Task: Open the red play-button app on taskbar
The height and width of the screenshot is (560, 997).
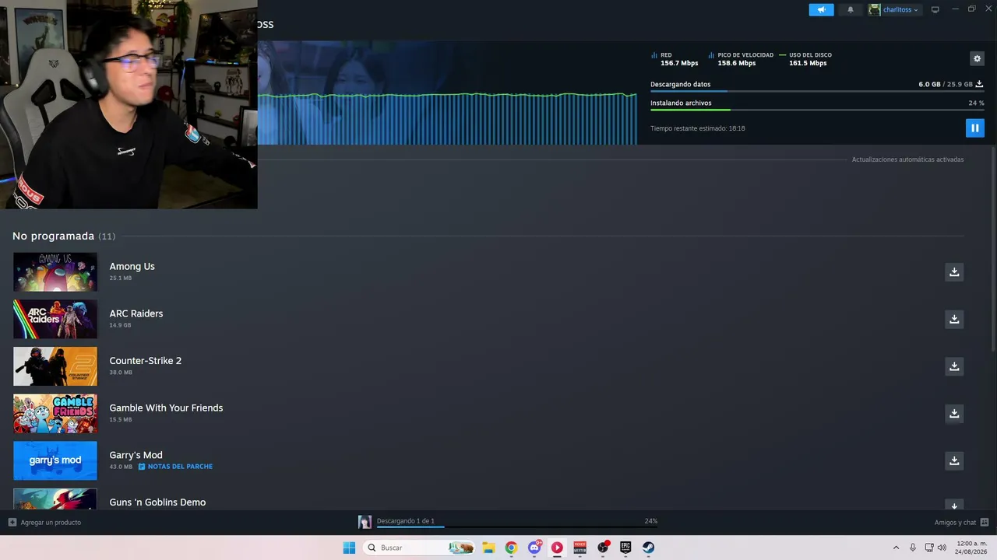Action: pos(557,548)
